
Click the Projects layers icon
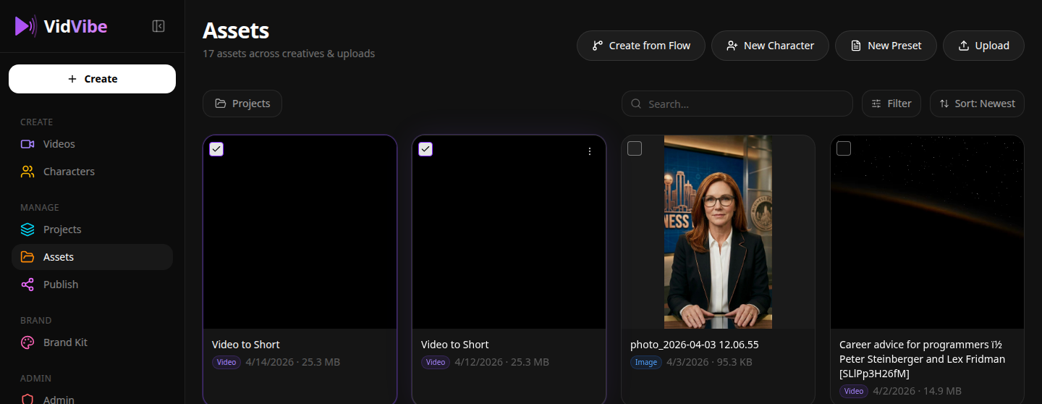(x=27, y=230)
